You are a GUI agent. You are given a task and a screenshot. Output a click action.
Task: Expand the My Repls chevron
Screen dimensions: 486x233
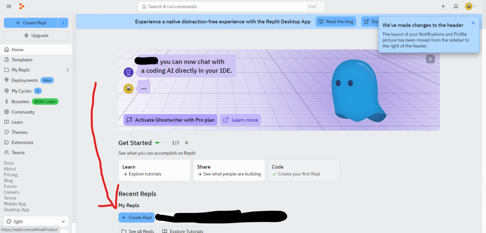click(x=67, y=70)
